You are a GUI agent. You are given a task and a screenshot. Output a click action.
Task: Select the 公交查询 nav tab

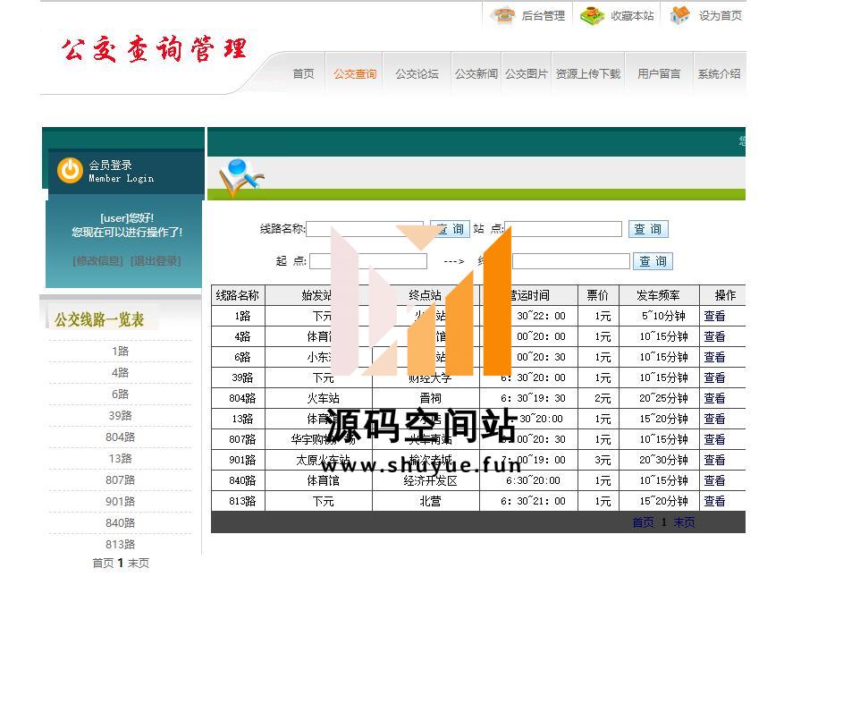pyautogui.click(x=355, y=73)
